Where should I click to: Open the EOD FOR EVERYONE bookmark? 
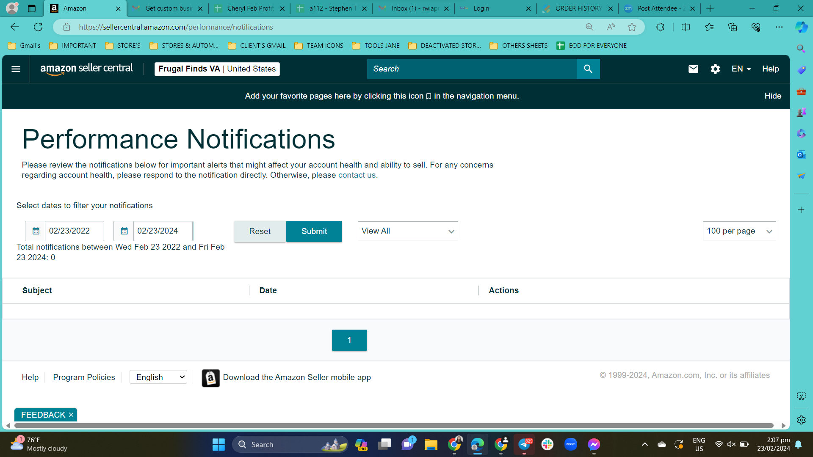[592, 46]
